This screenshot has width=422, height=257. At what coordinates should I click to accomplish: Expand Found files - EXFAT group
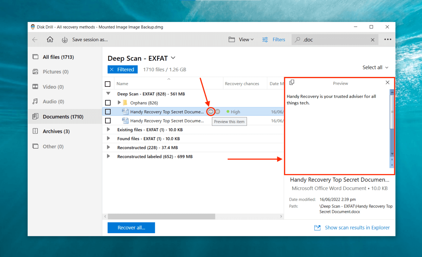point(108,139)
